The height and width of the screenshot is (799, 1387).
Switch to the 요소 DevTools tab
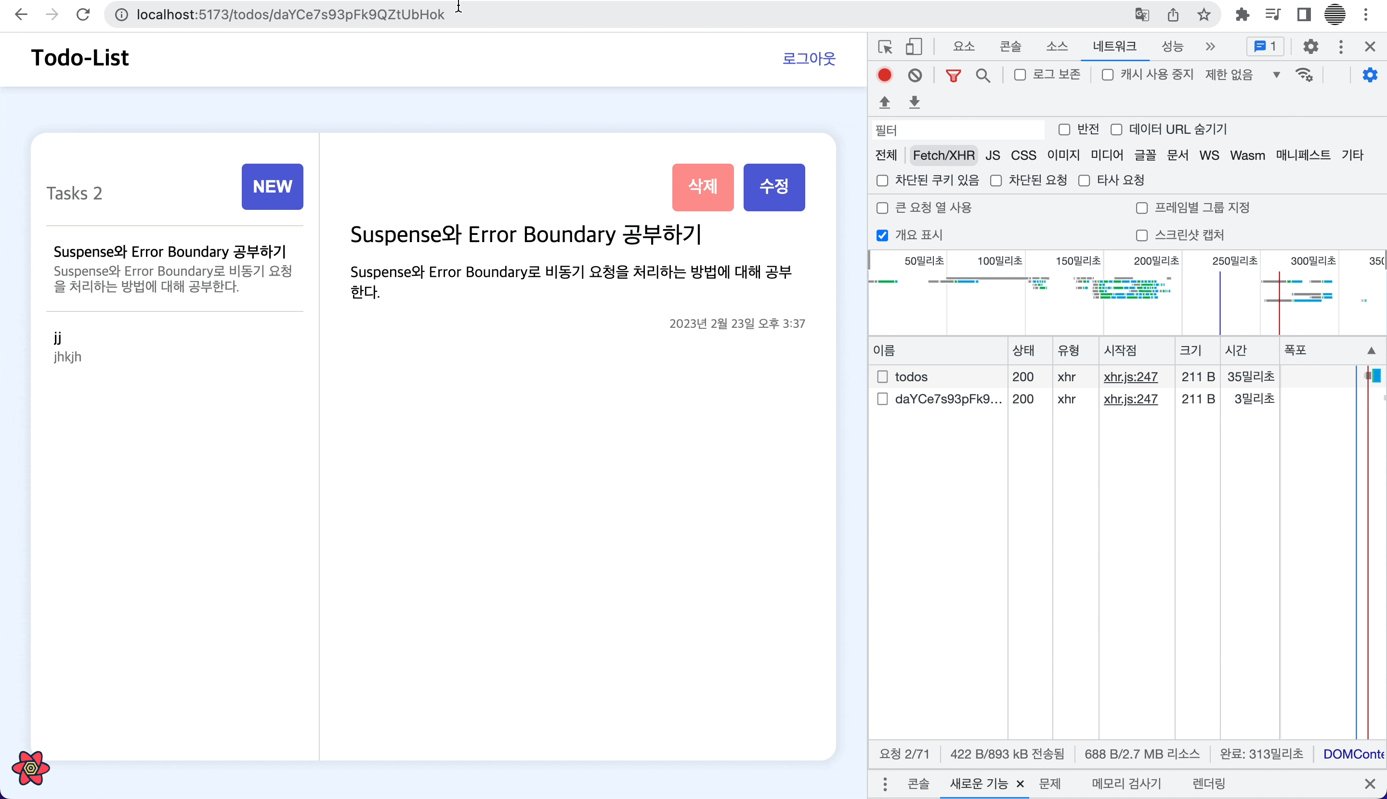tap(964, 47)
